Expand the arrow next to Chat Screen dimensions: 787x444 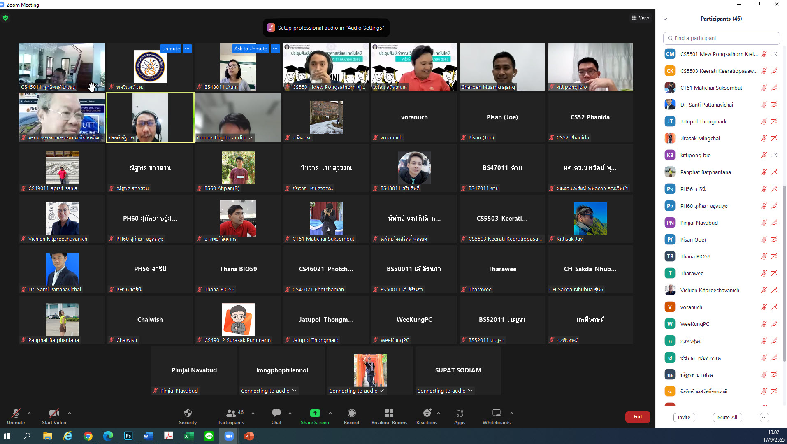pyautogui.click(x=290, y=413)
